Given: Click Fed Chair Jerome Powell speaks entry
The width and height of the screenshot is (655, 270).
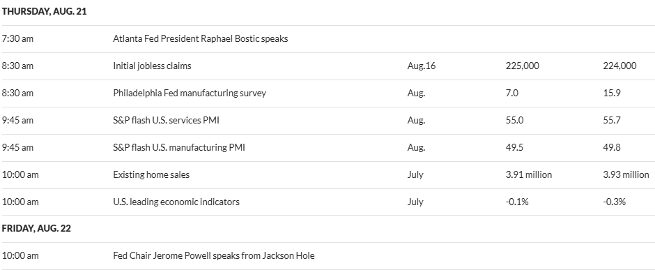Looking at the screenshot, I should pyautogui.click(x=214, y=255).
